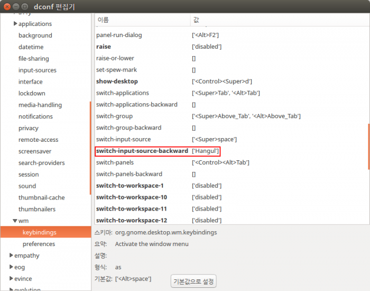Maximize the dconf editor window
Viewport: 370px width, 291px height.
pyautogui.click(x=24, y=6)
